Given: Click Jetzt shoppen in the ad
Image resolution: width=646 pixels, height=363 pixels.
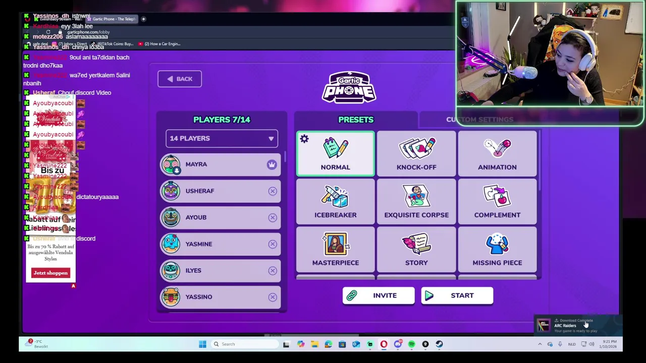Looking at the screenshot, I should (50, 273).
